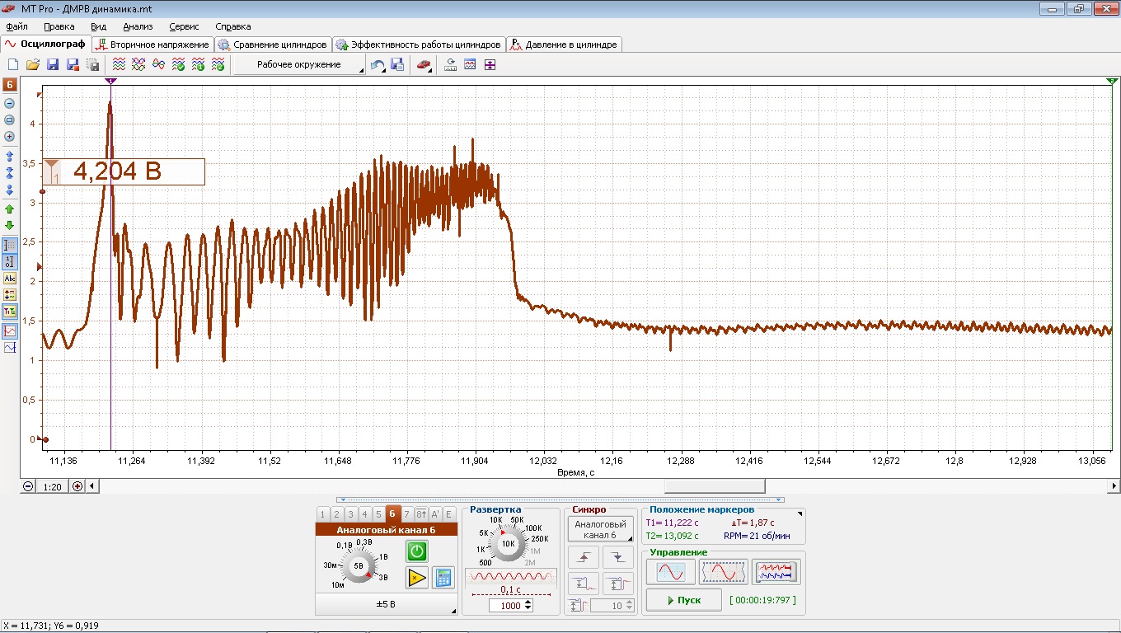1121x633 pixels.
Task: Click the single sine wave control button
Action: click(x=670, y=571)
